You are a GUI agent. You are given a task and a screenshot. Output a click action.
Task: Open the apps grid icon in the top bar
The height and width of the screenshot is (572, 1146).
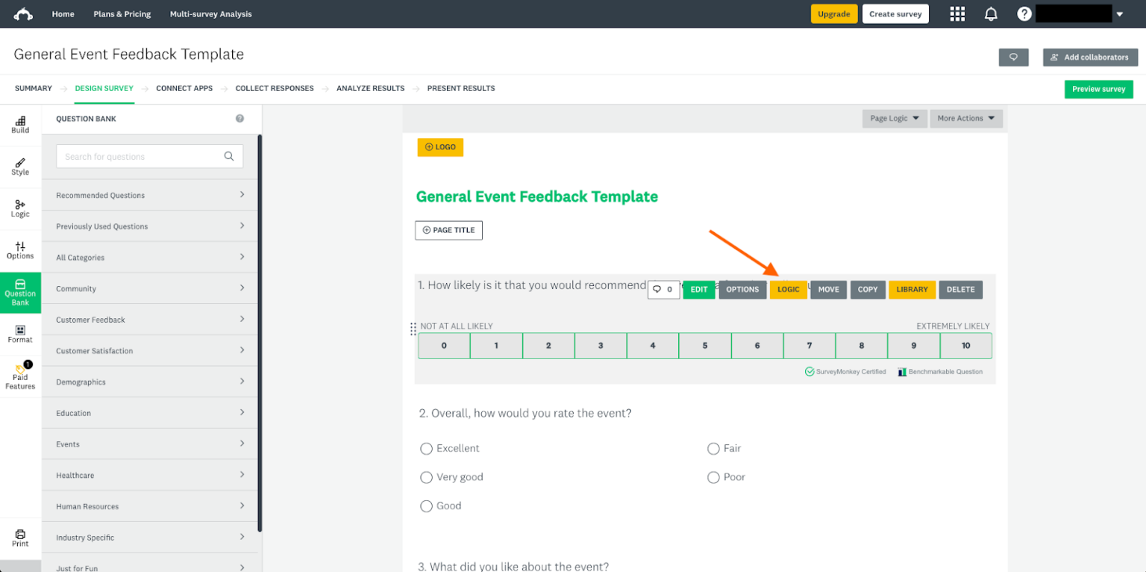click(x=958, y=13)
